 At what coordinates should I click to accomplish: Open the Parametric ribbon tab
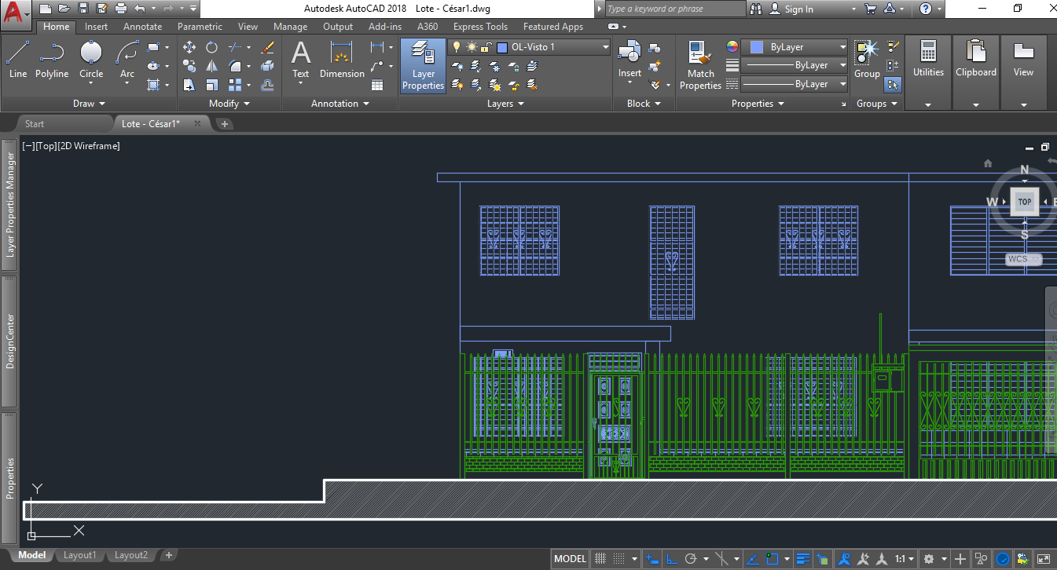click(x=200, y=27)
